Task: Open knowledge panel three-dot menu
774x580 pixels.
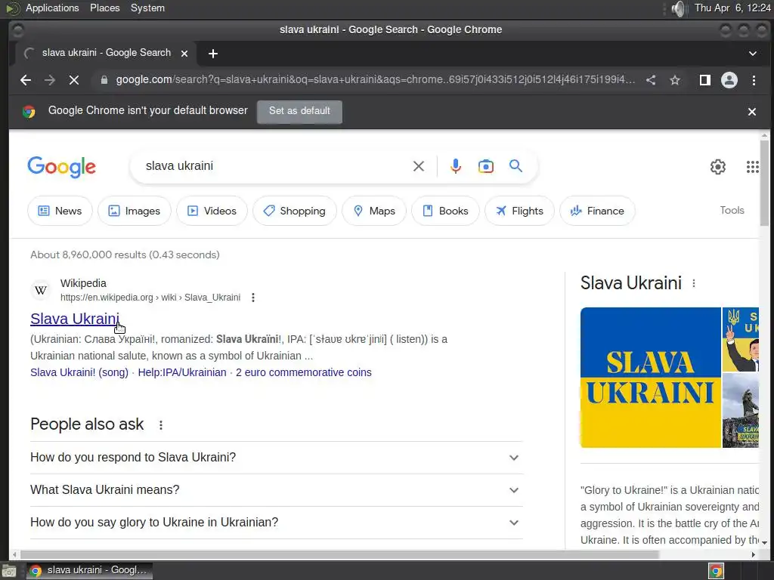Action: [x=694, y=284]
